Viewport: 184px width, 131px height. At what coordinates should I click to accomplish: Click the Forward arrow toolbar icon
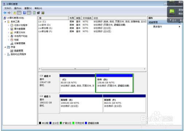(9, 13)
